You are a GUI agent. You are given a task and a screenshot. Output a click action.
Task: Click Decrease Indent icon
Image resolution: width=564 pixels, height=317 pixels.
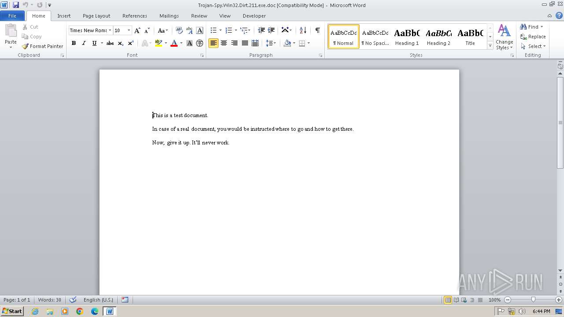[x=261, y=30]
